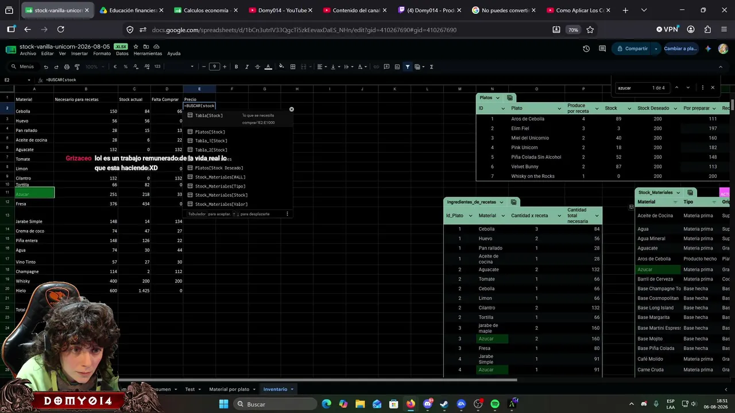
Task: Close the formula suggestions popup
Action: [291, 109]
